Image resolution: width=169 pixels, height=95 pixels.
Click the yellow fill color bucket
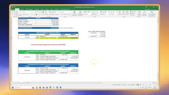(34, 14)
